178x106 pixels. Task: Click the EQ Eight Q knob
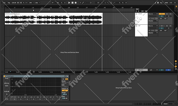(7, 97)
